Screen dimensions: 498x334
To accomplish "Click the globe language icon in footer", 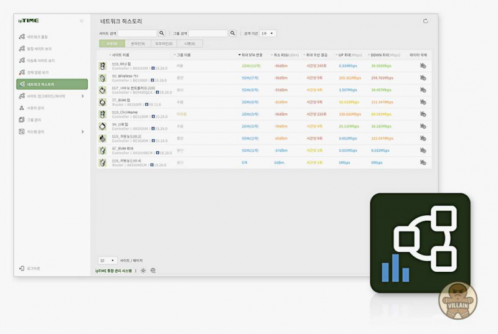I will (153, 271).
